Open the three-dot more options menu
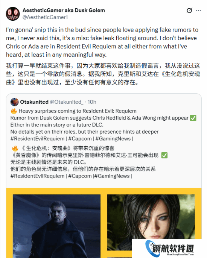This screenshot has width=207, height=258. (x=198, y=11)
